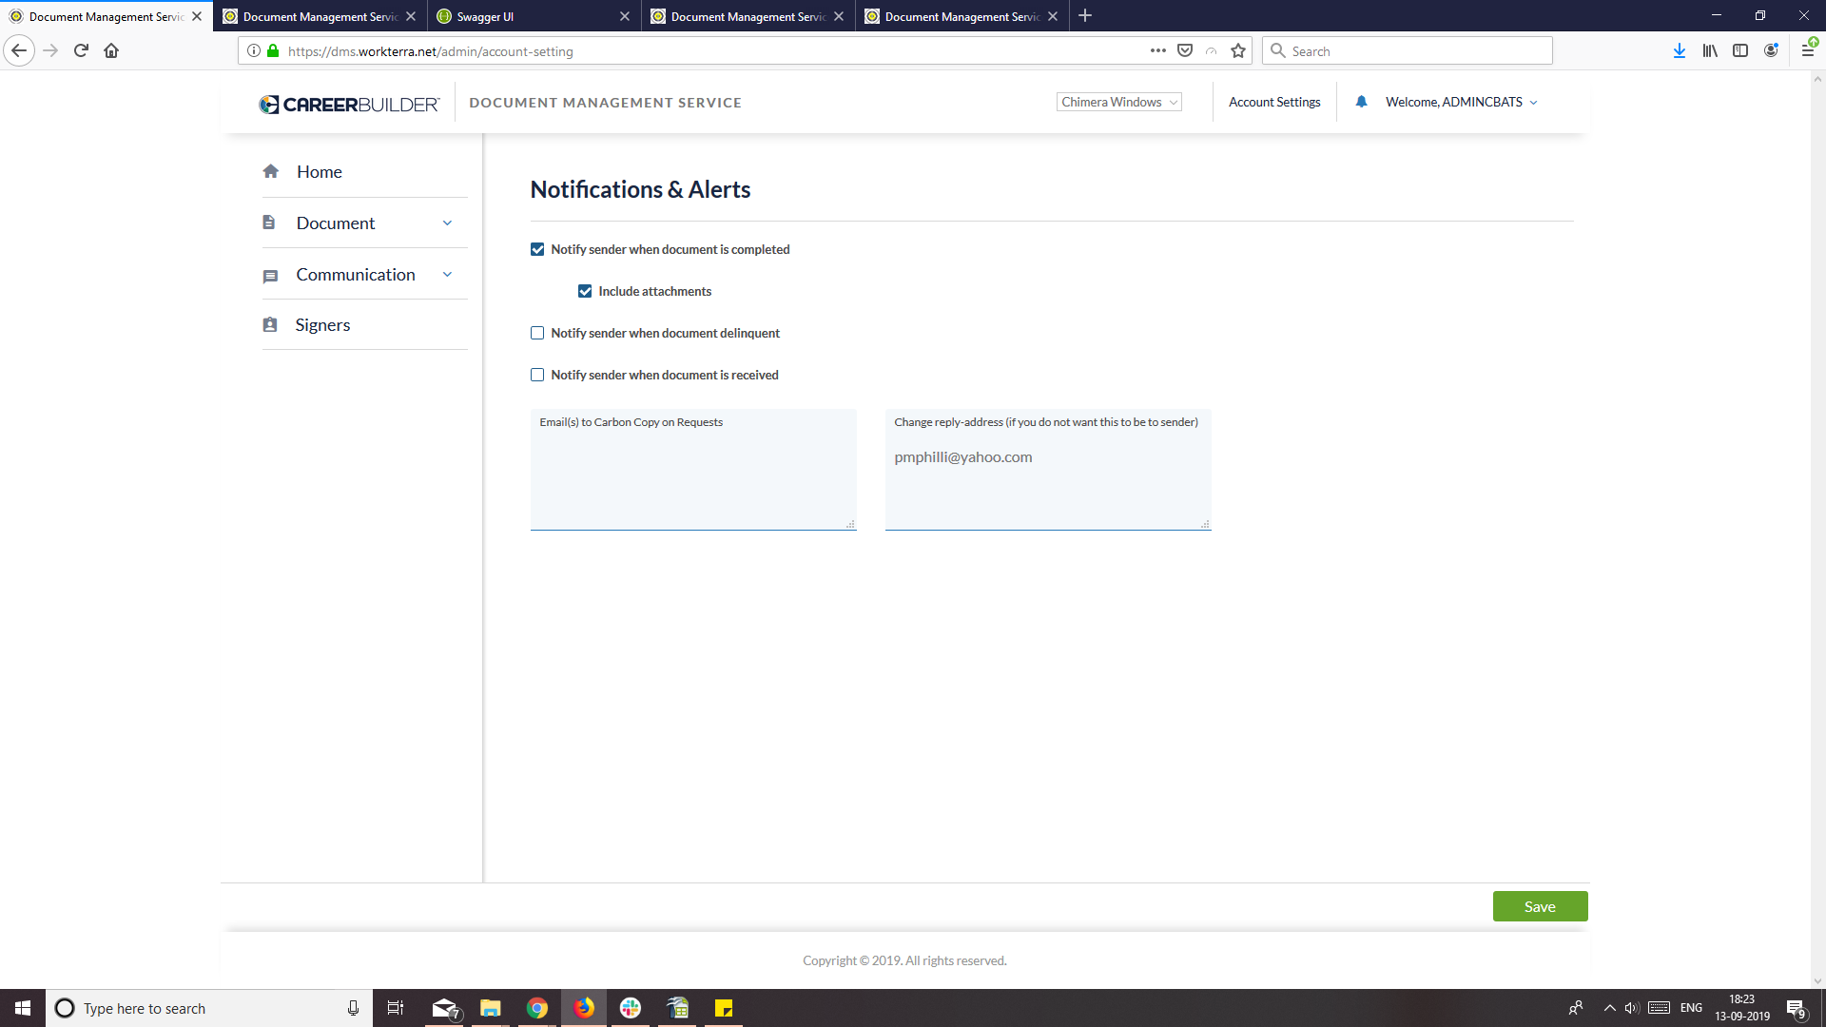Click inside Email(s) to Carbon Copy field

pos(692,469)
